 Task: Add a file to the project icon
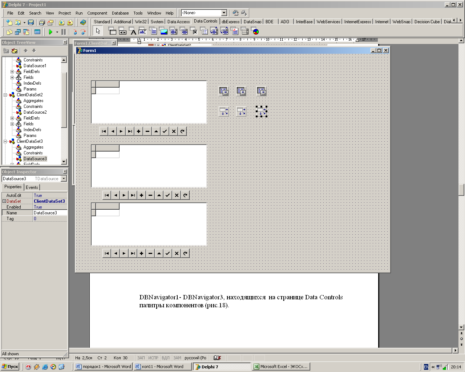pos(61,22)
